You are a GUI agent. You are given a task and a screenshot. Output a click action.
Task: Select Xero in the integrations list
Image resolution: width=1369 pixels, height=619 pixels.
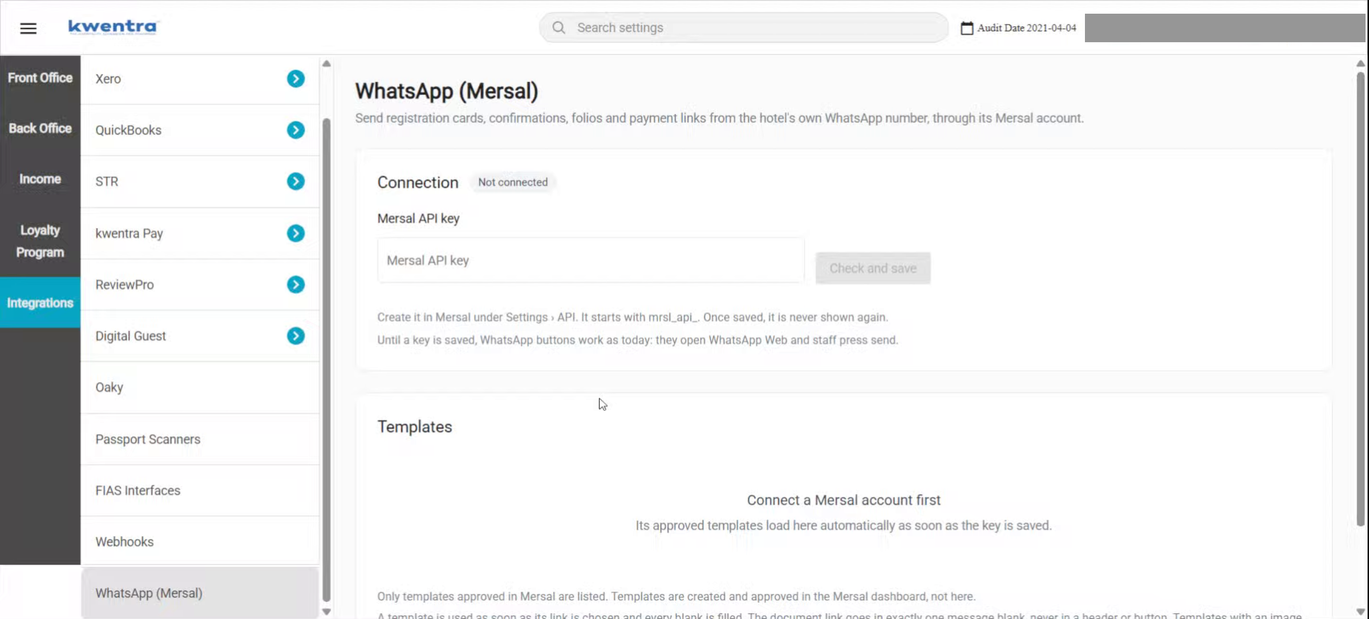(200, 79)
